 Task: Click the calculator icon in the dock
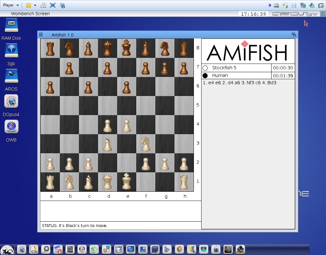[x=70, y=249]
